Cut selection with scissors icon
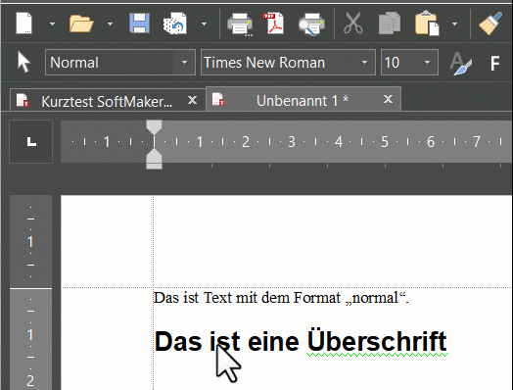The image size is (513, 390). click(x=353, y=24)
